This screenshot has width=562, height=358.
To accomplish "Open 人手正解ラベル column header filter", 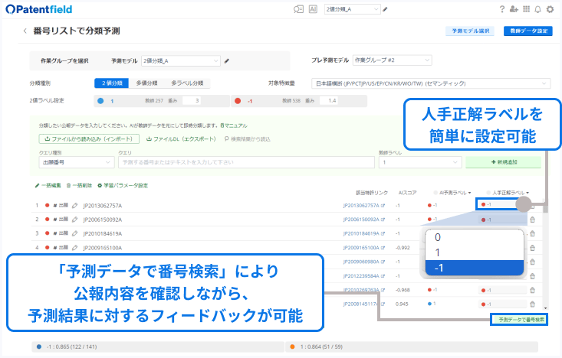I will point(510,193).
